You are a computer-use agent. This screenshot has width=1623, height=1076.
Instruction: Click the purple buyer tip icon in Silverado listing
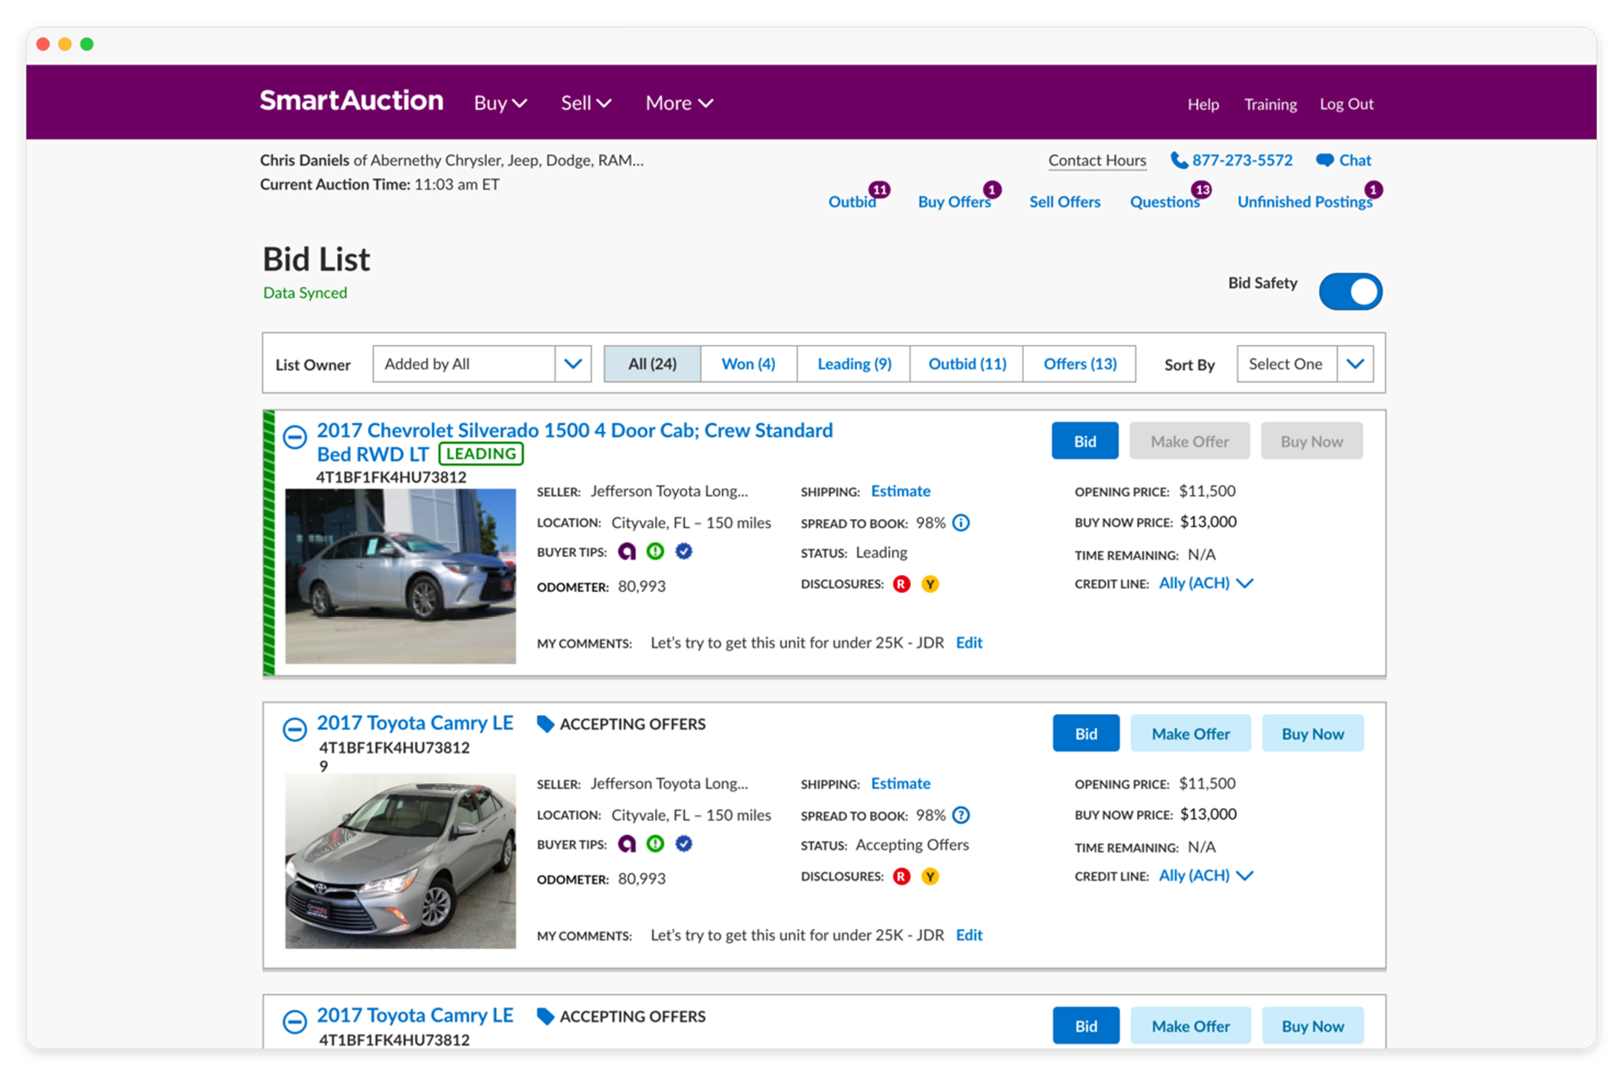coord(626,552)
